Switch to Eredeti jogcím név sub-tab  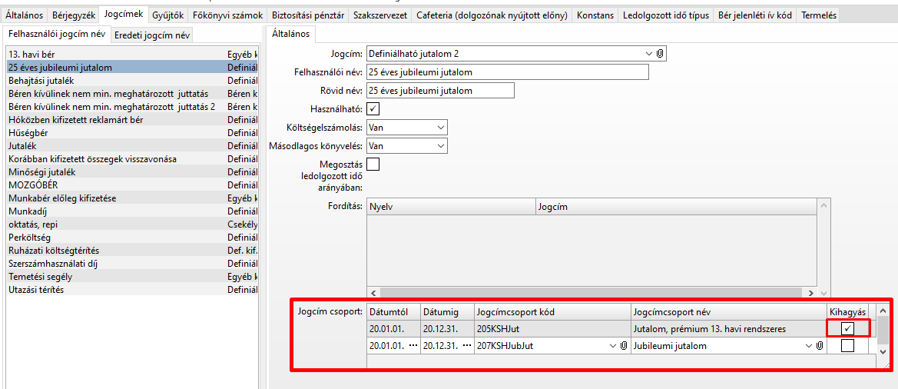click(x=152, y=35)
